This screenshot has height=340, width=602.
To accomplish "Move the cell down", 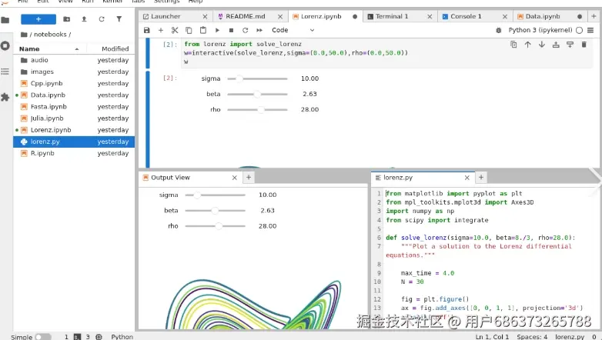I will (542, 45).
